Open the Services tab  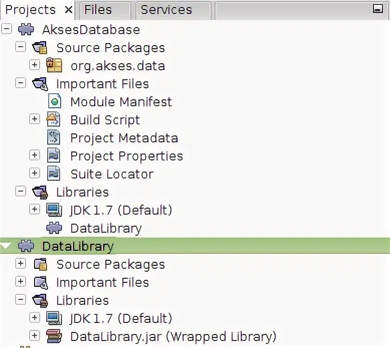(173, 10)
